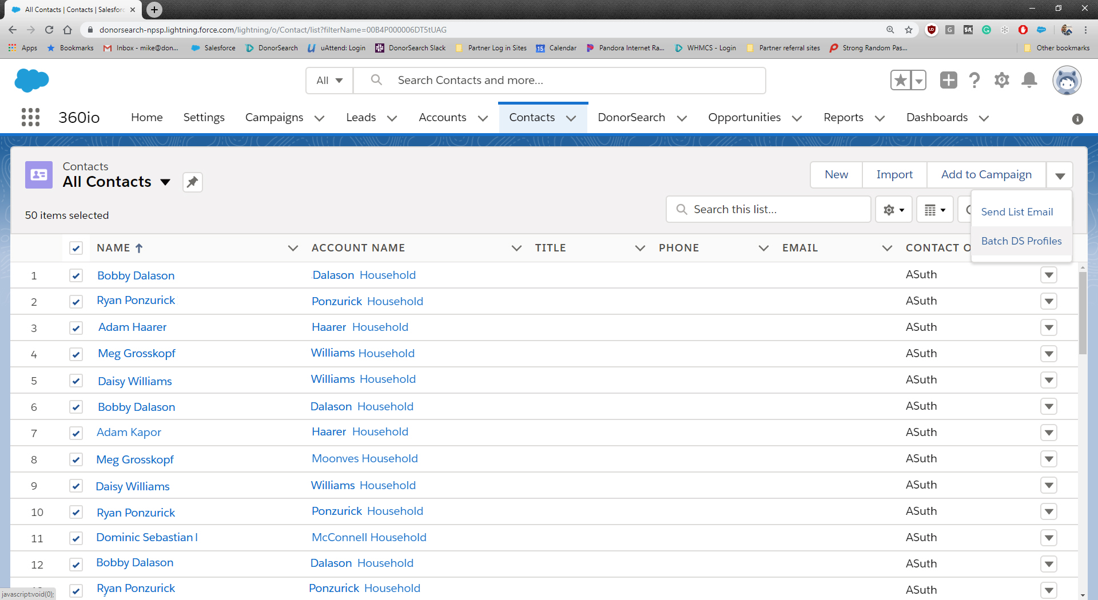1098x600 pixels.
Task: Click the Salesforce Setup gear icon
Action: [x=1001, y=81]
